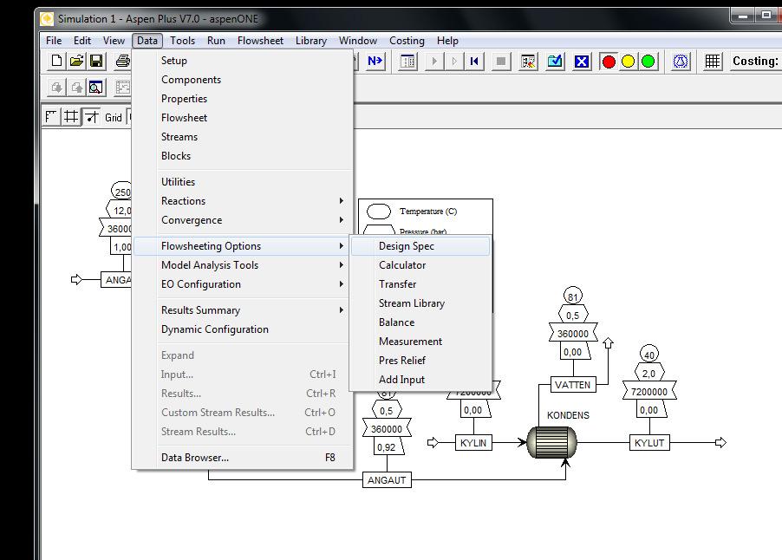Image resolution: width=782 pixels, height=560 pixels.
Task: Open the Tools menu
Action: click(x=183, y=41)
